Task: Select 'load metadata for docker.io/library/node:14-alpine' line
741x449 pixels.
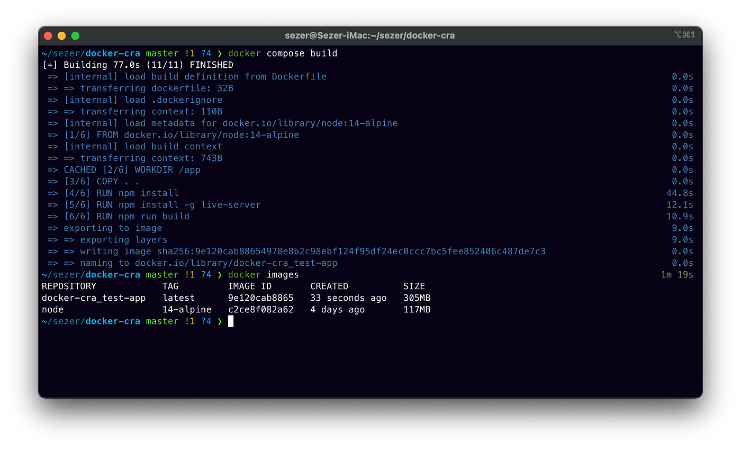Action: click(222, 123)
